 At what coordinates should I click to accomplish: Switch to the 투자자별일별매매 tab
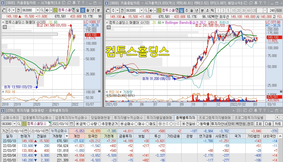pos(159,118)
